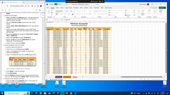Click the Wrap Text icon
This screenshot has height=95, width=170.
(90, 11)
